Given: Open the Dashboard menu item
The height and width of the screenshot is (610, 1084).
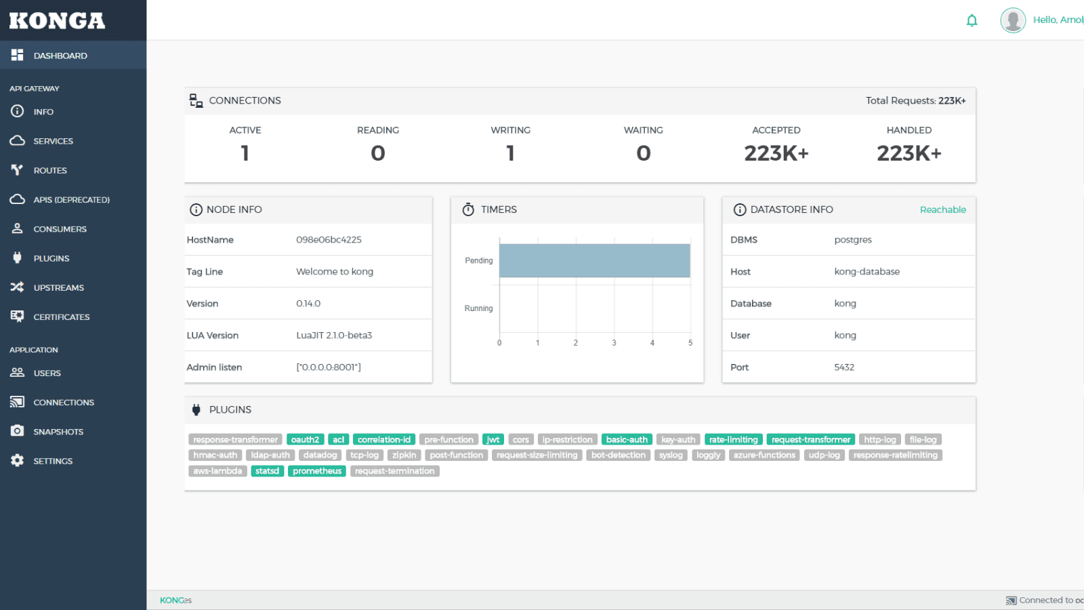Looking at the screenshot, I should tap(73, 55).
